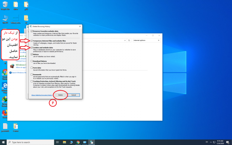
Task: Toggle Temporary Internet files and website files
Action: pyautogui.click(x=32, y=41)
